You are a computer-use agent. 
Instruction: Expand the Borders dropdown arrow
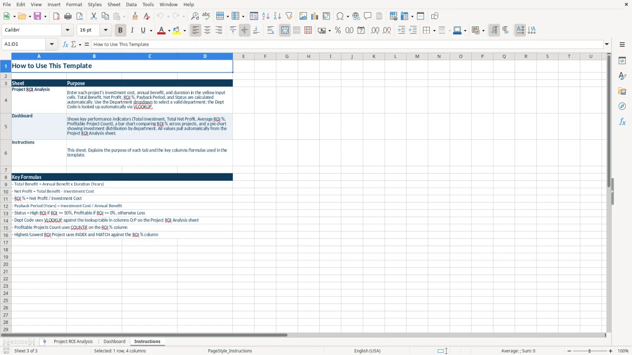point(433,31)
